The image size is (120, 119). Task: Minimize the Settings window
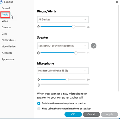pos(111,2)
